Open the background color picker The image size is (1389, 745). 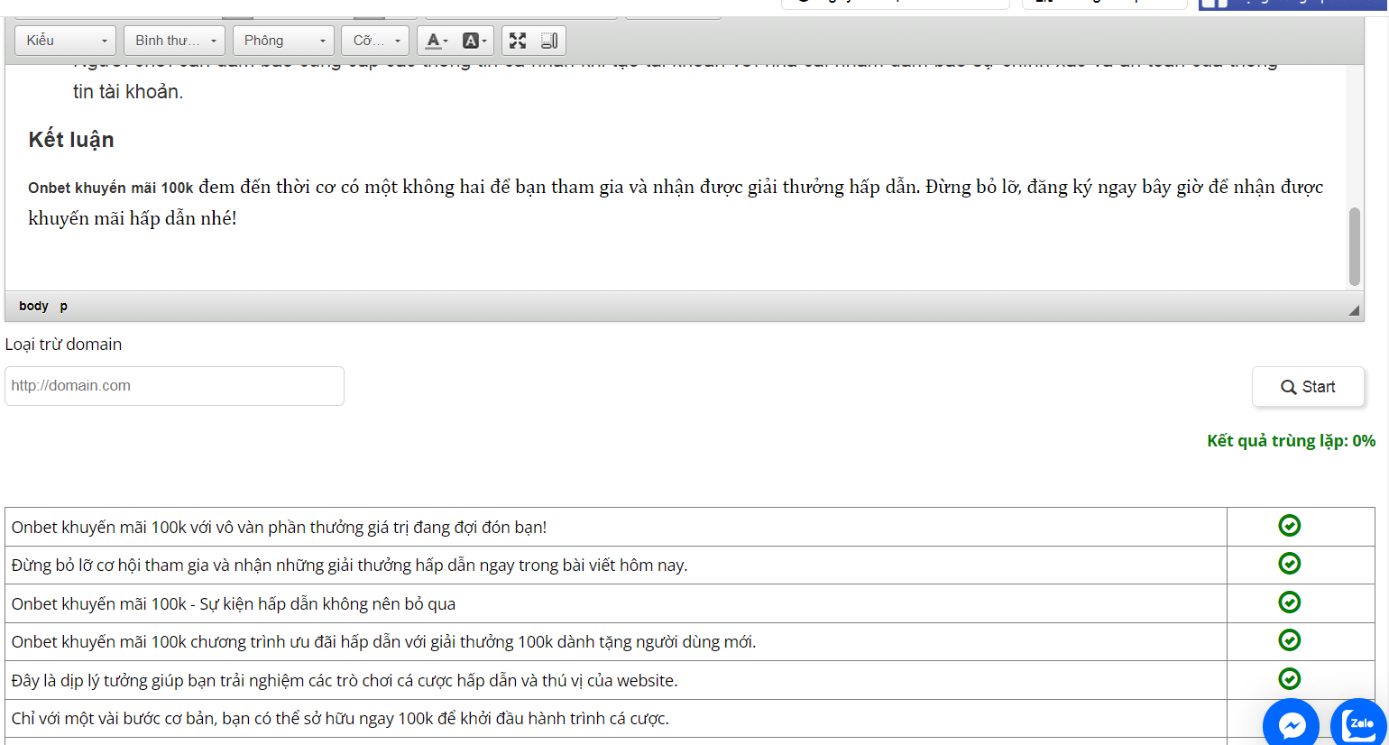coord(474,41)
